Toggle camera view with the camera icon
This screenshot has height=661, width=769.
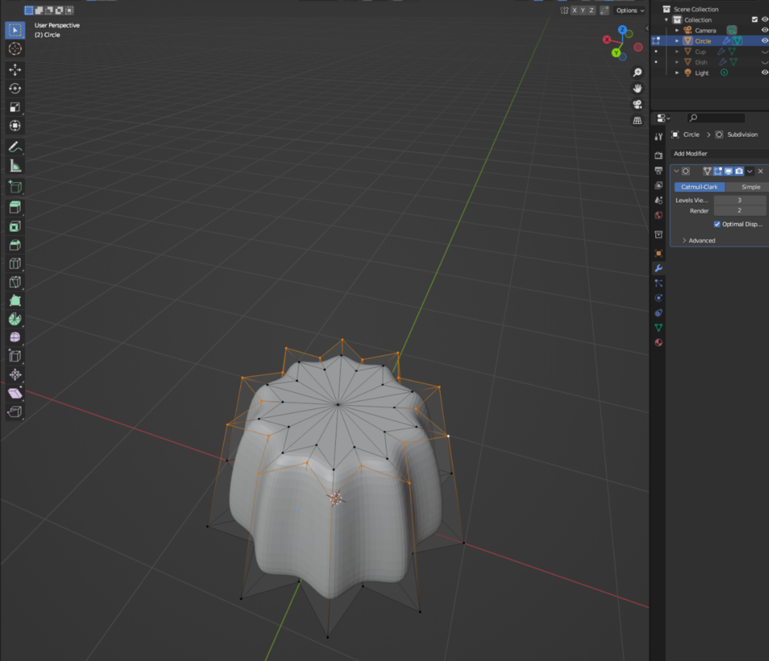tap(637, 104)
